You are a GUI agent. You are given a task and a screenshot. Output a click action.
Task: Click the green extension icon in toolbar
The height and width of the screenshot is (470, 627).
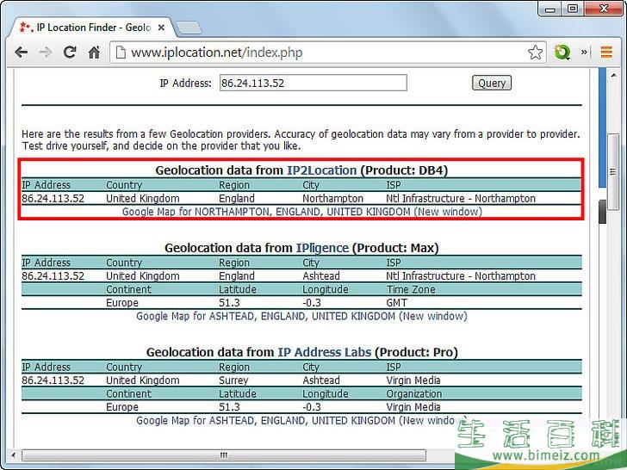pyautogui.click(x=562, y=53)
